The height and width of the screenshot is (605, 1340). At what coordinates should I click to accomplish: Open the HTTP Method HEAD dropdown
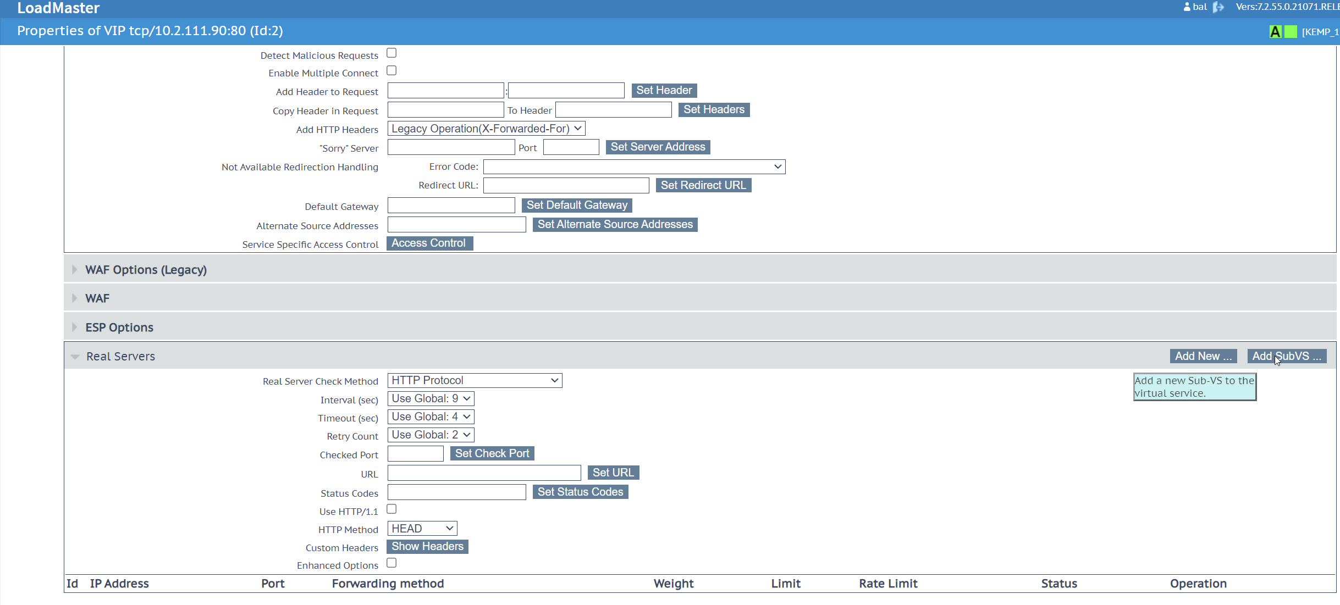tap(422, 529)
